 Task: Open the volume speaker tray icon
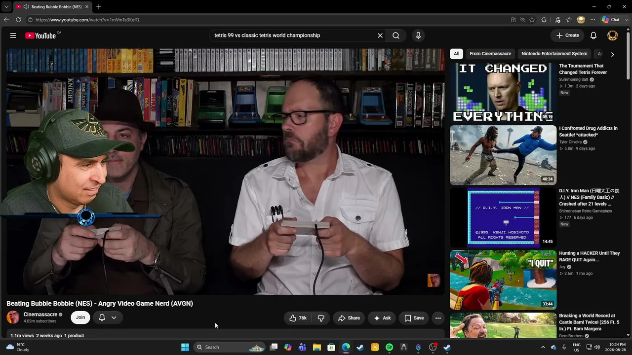tap(597, 347)
